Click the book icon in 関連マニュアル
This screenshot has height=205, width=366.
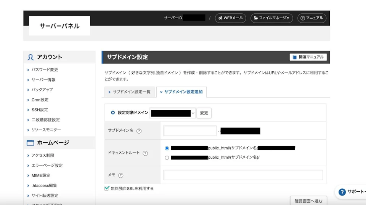(x=295, y=57)
